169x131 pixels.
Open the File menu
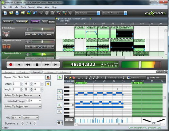tap(4, 7)
